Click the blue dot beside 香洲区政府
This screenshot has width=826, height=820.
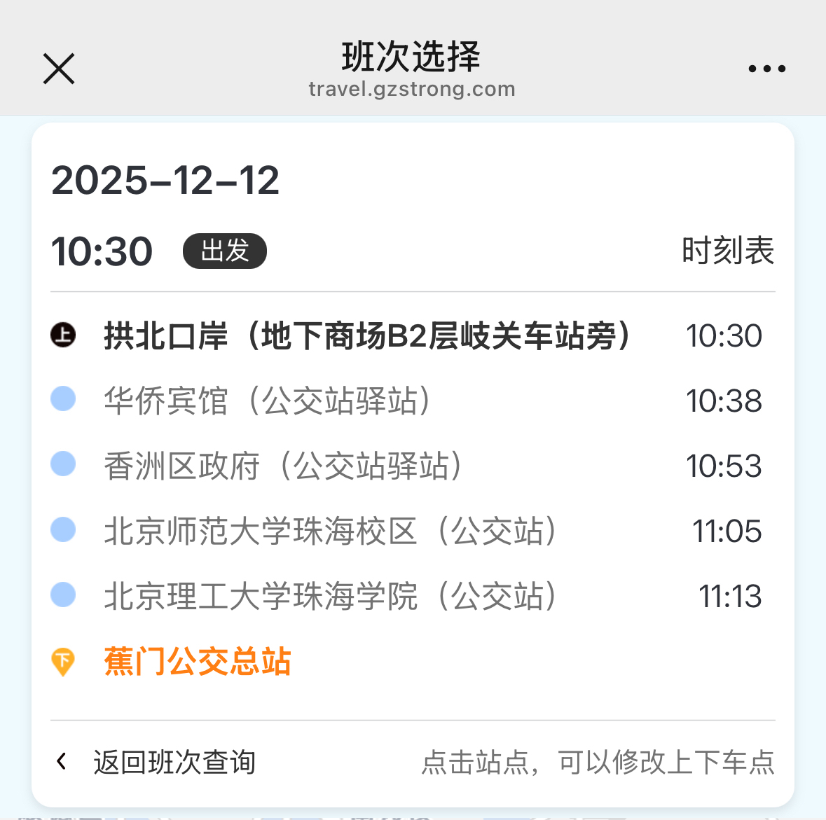[x=63, y=464]
